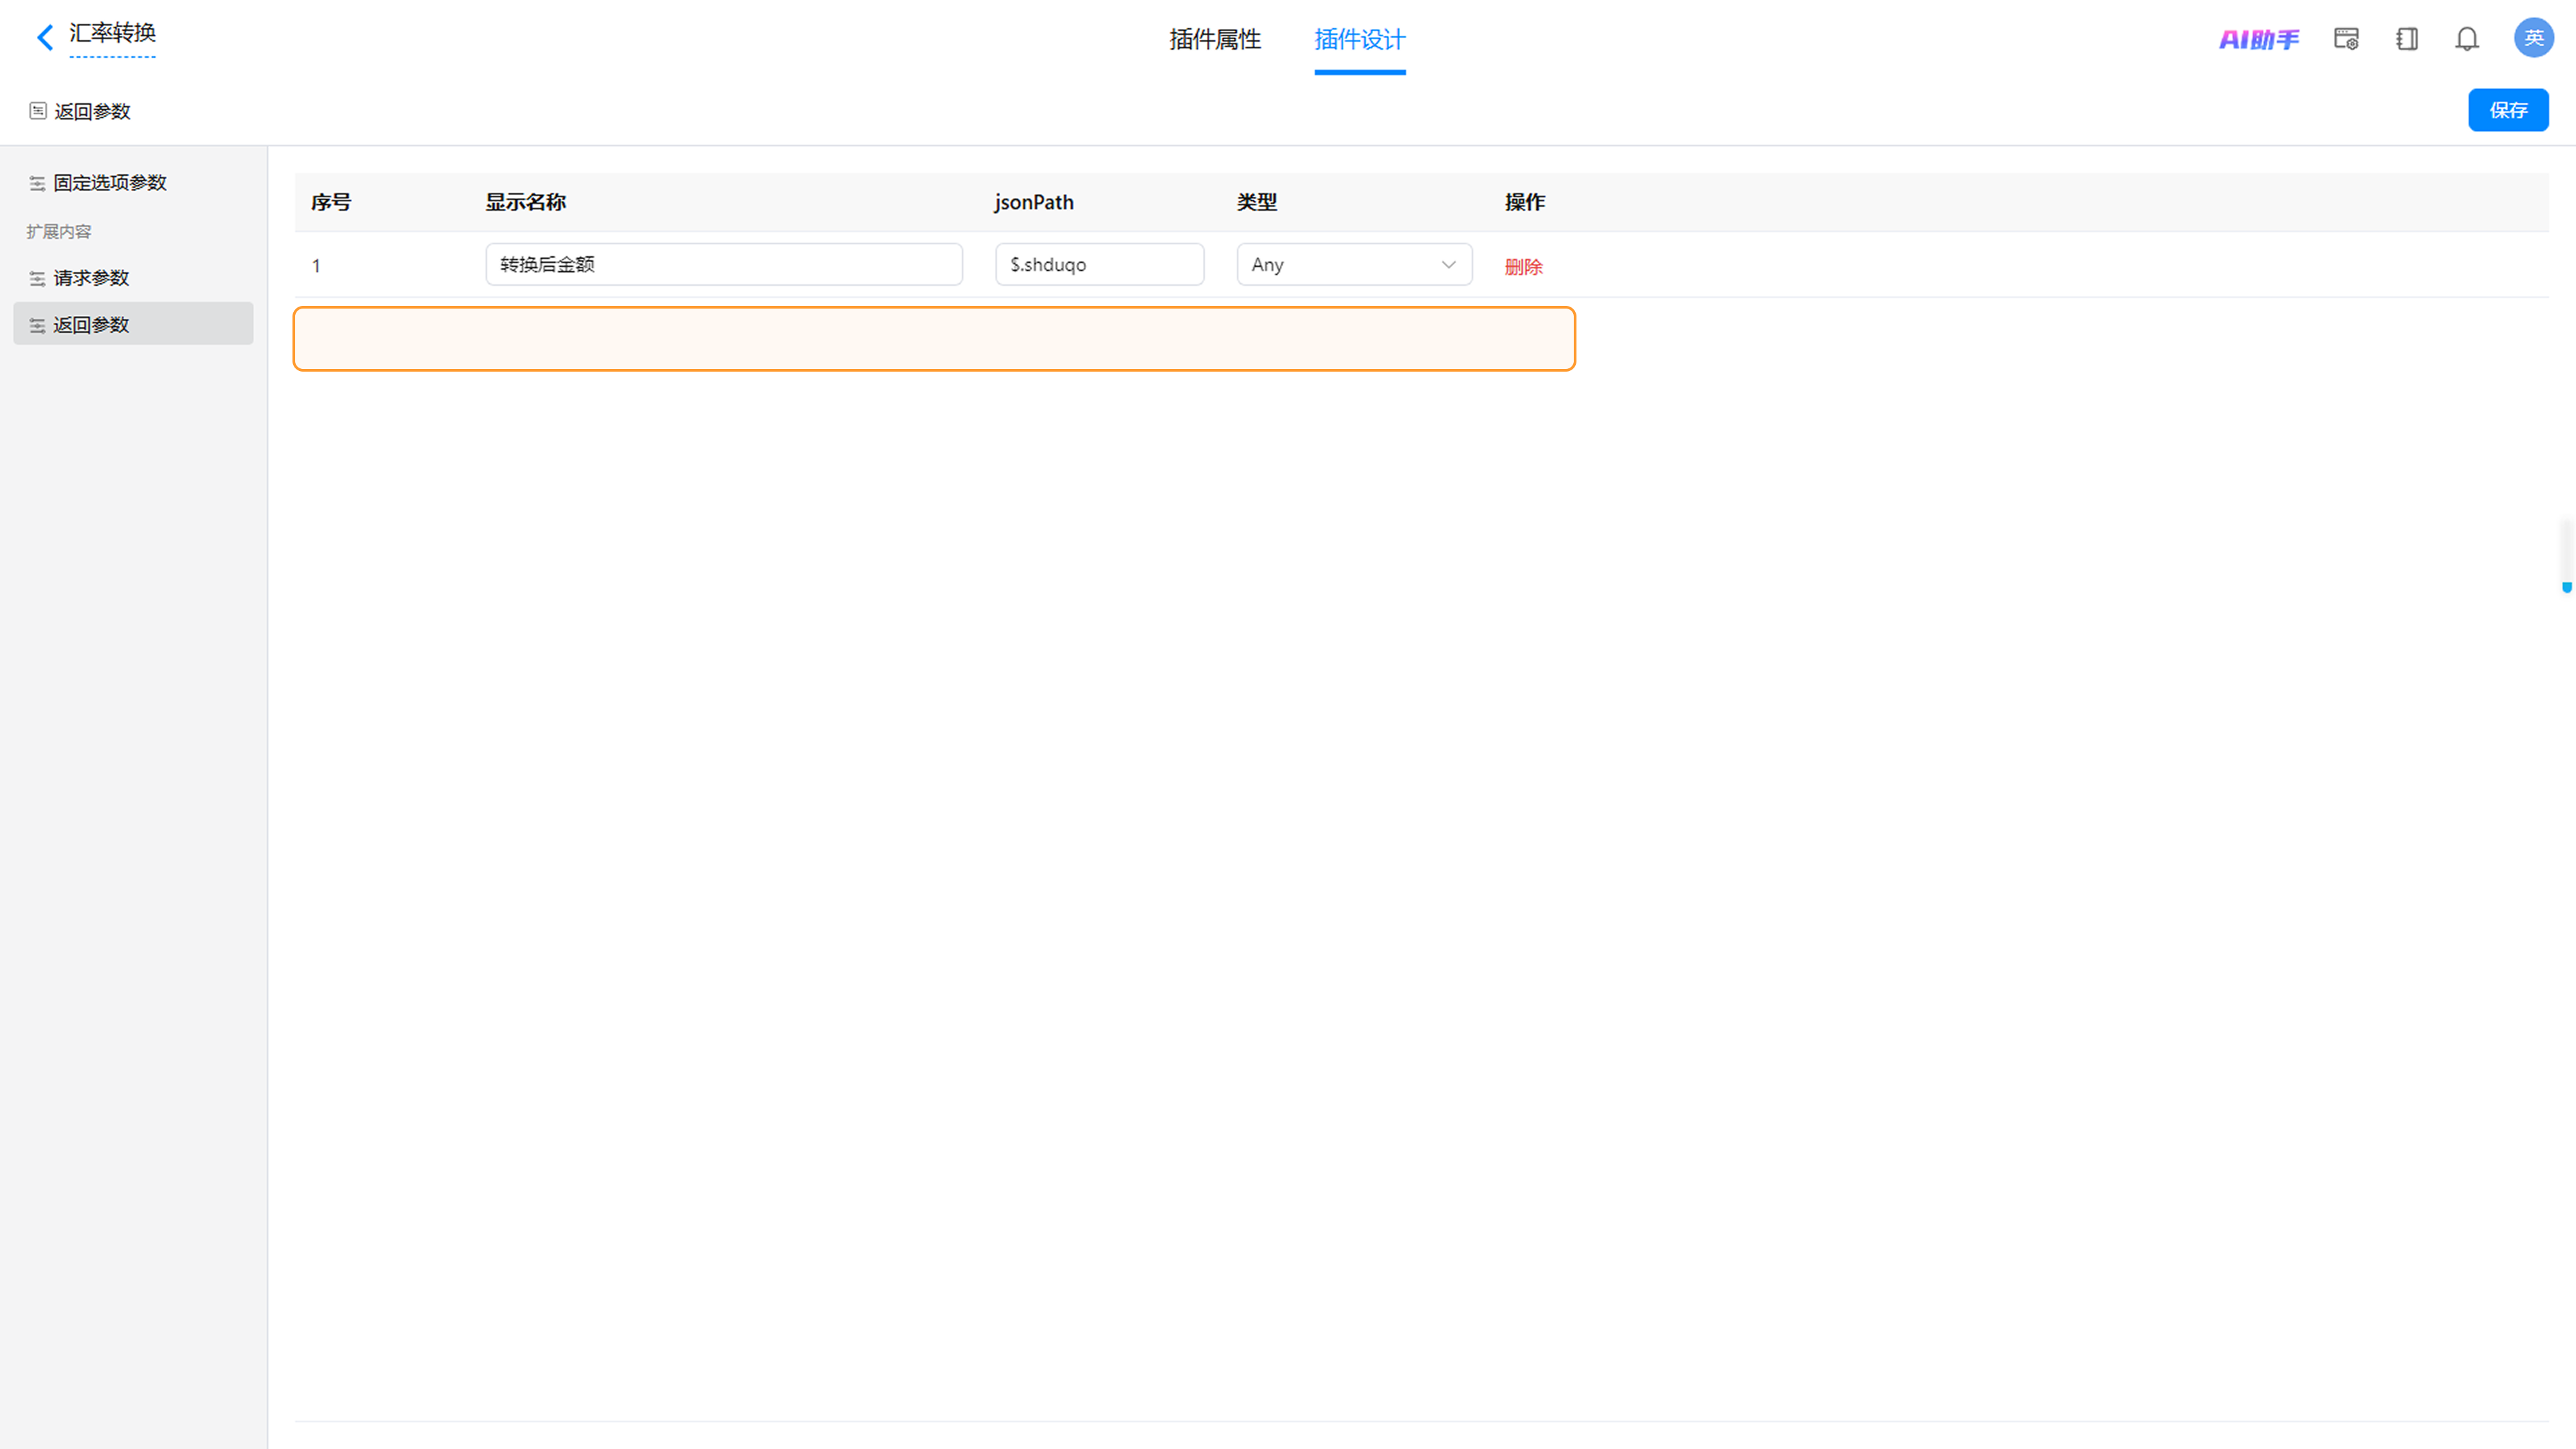Switch to the 插件设计 tab

(1360, 39)
